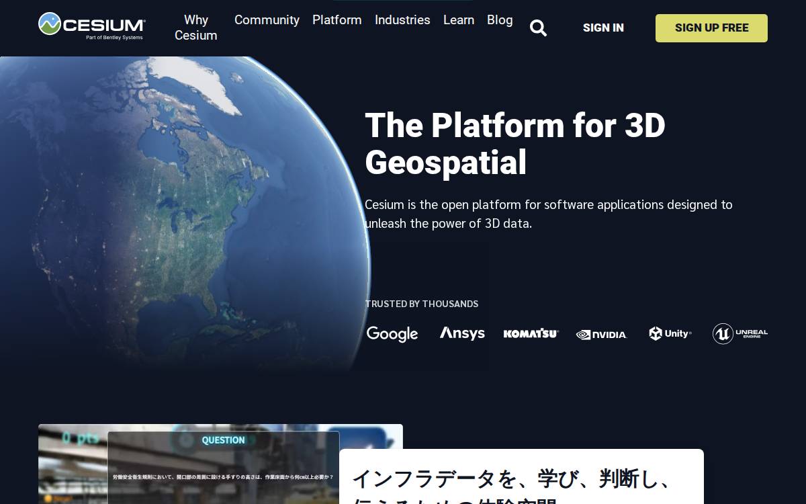Click the Komatsu logo
This screenshot has height=504, width=806.
pyautogui.click(x=531, y=334)
